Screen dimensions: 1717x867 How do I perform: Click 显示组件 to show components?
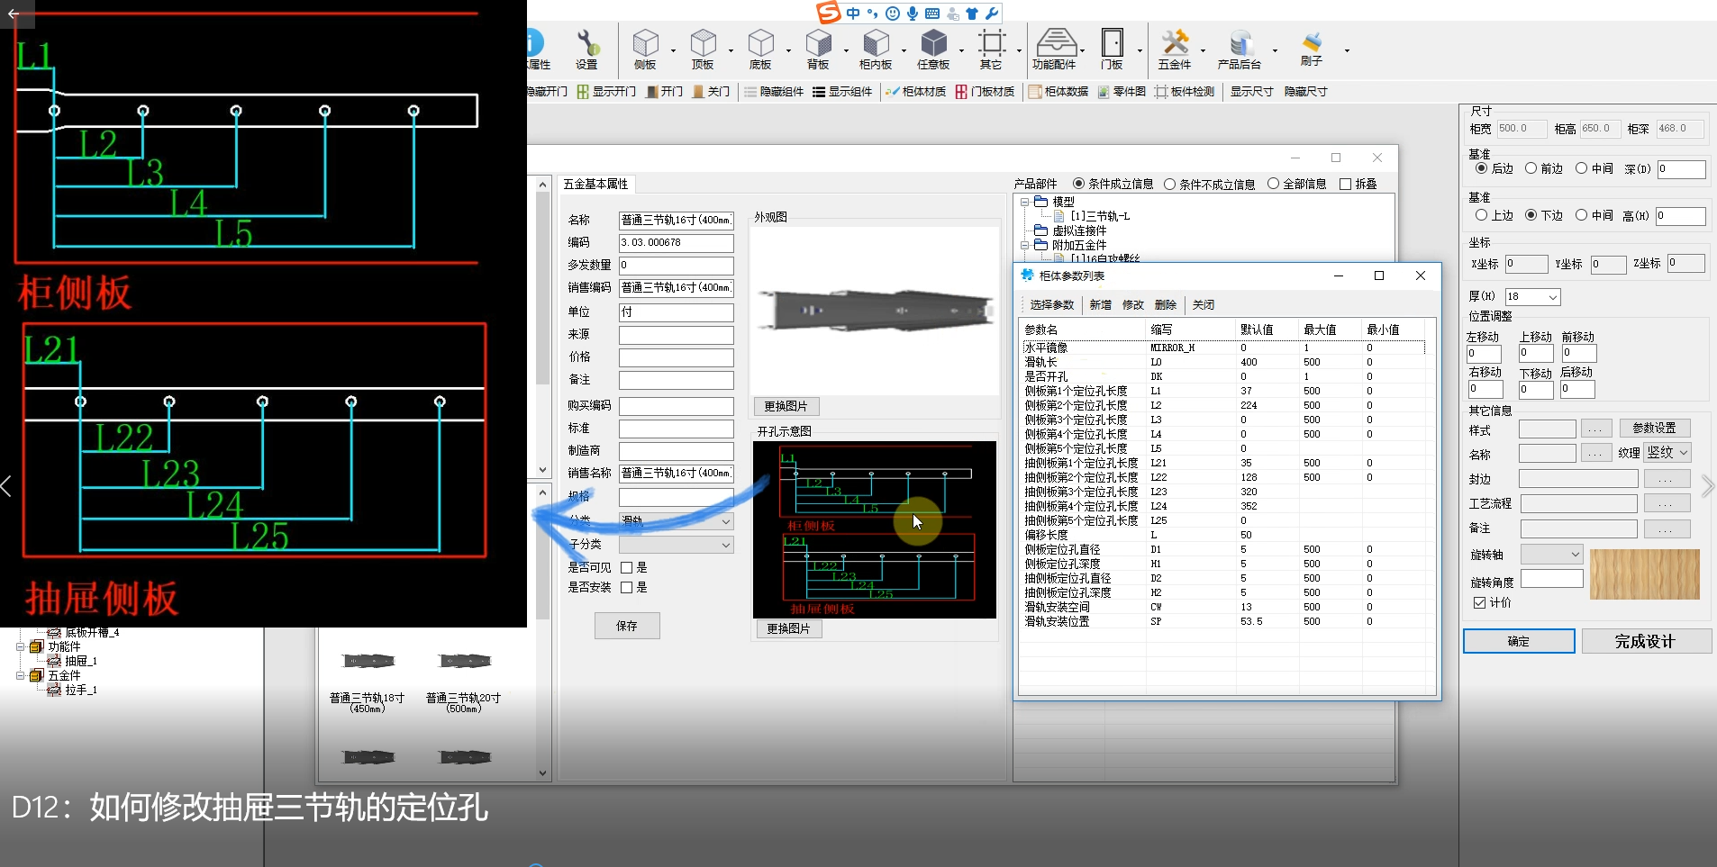(842, 92)
